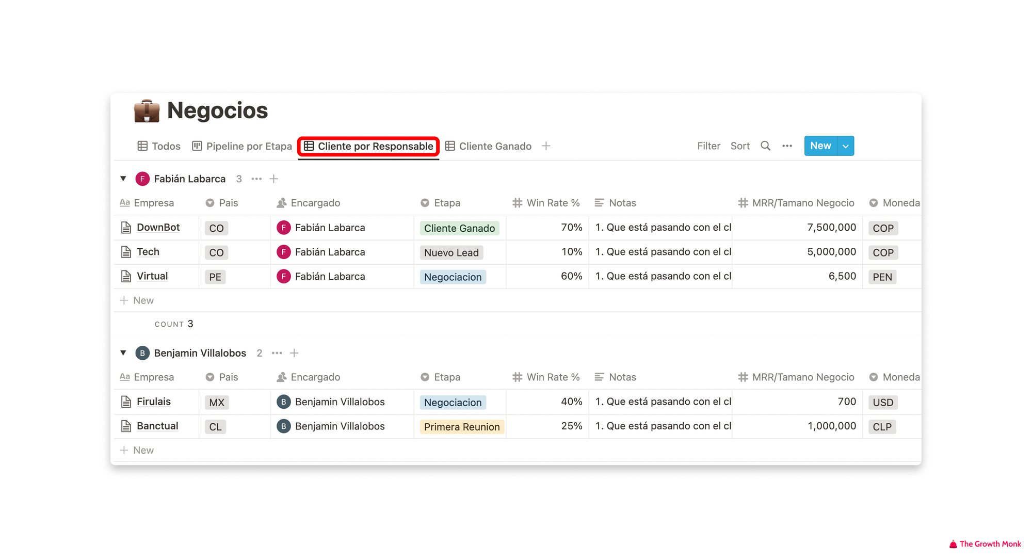Open the Banctual row page icon
The height and width of the screenshot is (559, 1032).
pyautogui.click(x=126, y=426)
